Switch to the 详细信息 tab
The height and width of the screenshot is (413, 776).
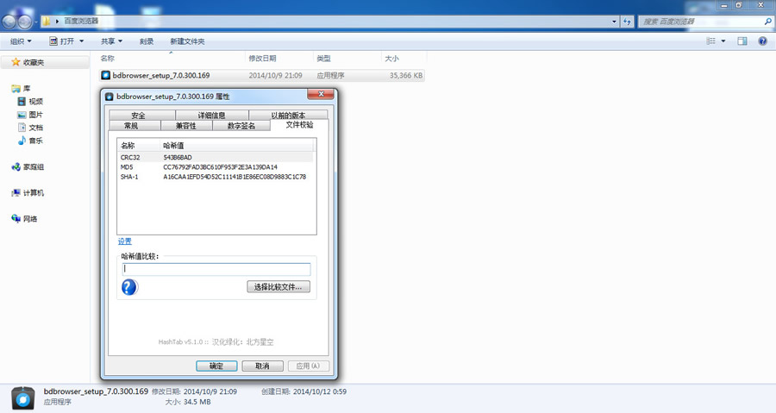[x=211, y=116]
